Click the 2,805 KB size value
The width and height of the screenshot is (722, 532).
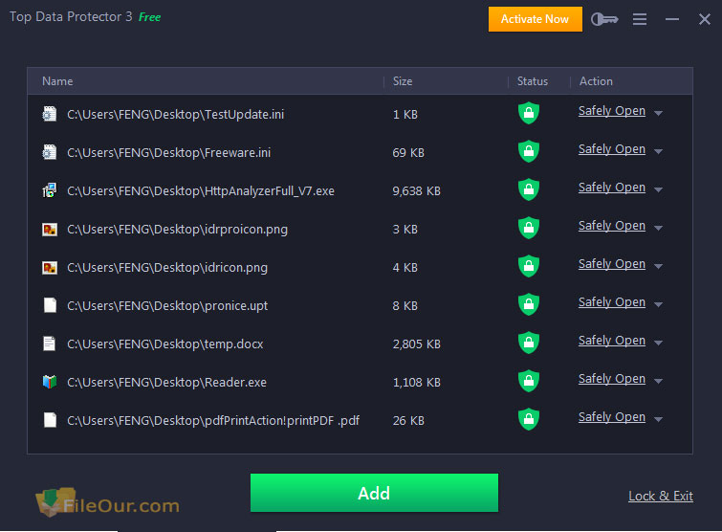[416, 344]
